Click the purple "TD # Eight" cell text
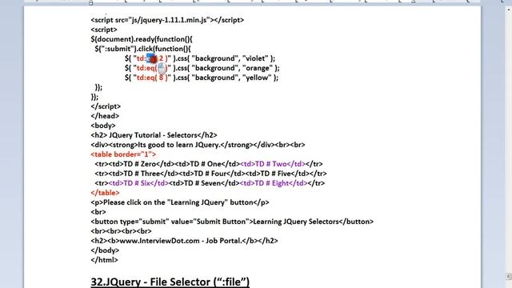The image size is (512, 288). [271, 183]
